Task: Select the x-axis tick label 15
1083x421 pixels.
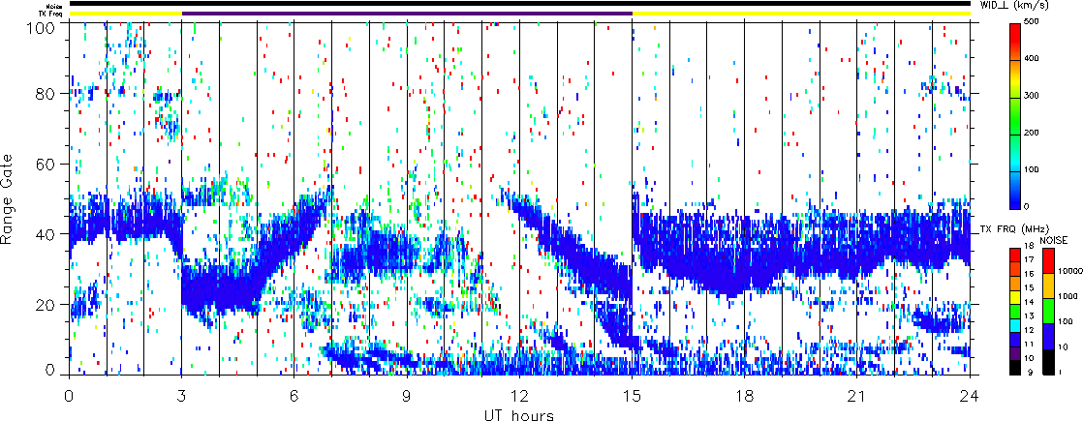Action: point(632,396)
